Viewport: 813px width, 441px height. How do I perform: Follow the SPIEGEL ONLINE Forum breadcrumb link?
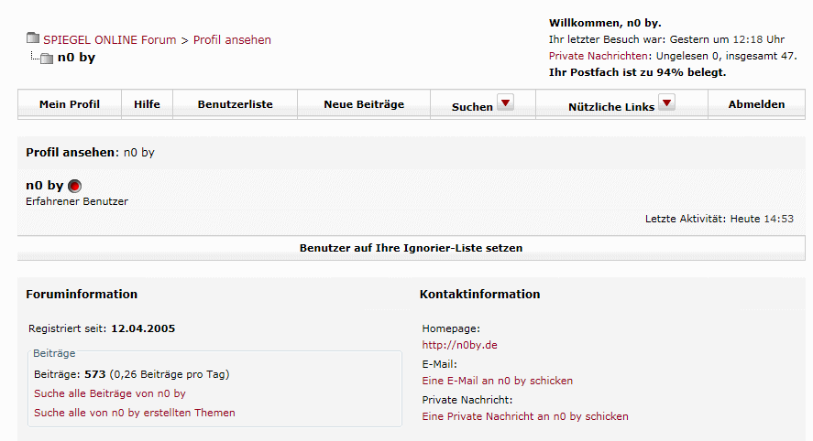pyautogui.click(x=109, y=40)
